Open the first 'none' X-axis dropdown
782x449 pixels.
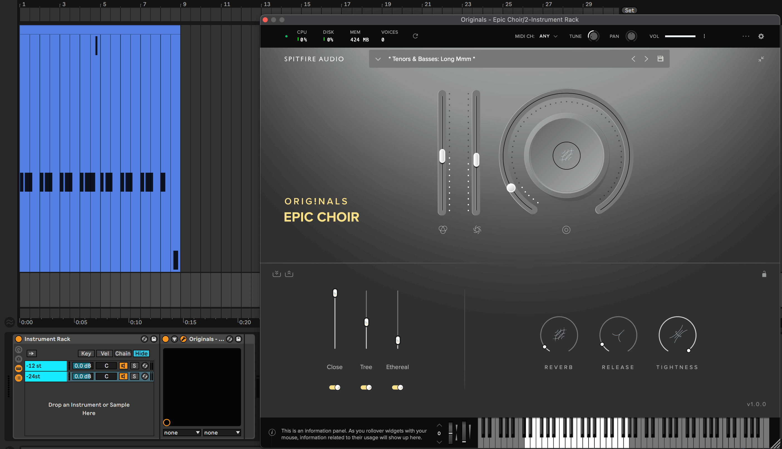(181, 432)
